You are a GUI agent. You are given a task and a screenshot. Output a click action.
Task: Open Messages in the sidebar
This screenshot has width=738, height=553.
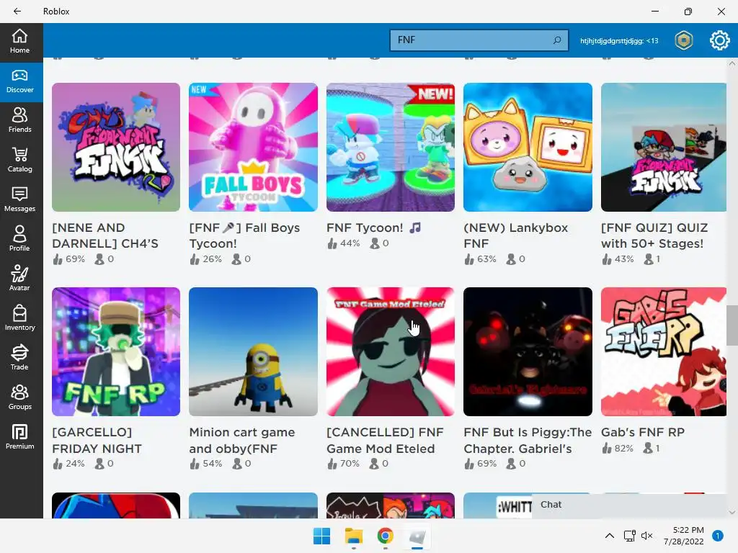point(19,200)
